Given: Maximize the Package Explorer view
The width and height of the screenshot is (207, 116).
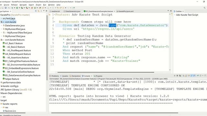Looking at the screenshot, I should (47, 11).
